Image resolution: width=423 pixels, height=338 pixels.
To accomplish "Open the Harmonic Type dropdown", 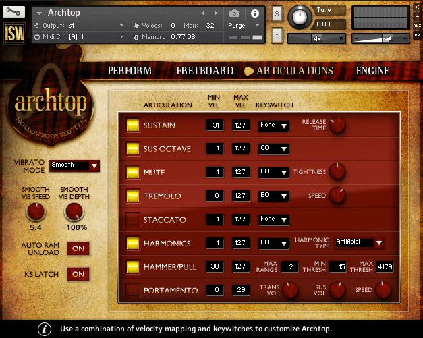I will click(359, 242).
